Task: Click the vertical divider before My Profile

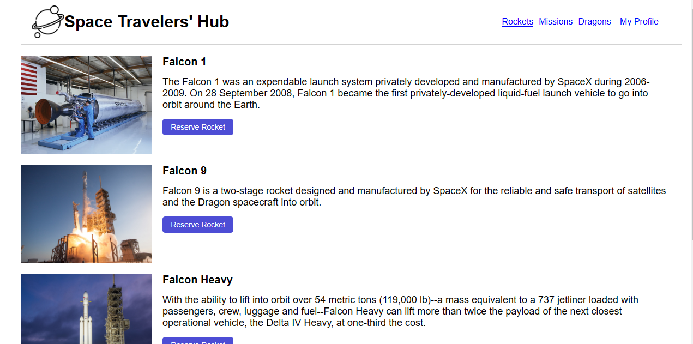Action: 617,22
